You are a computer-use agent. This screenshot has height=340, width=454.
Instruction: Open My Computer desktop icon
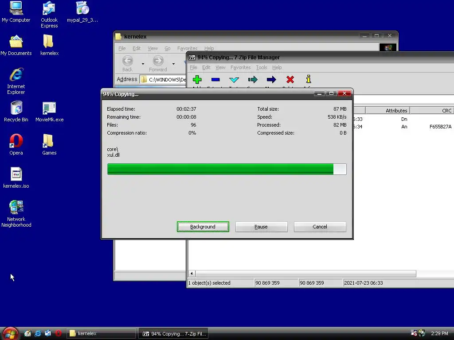point(16,12)
